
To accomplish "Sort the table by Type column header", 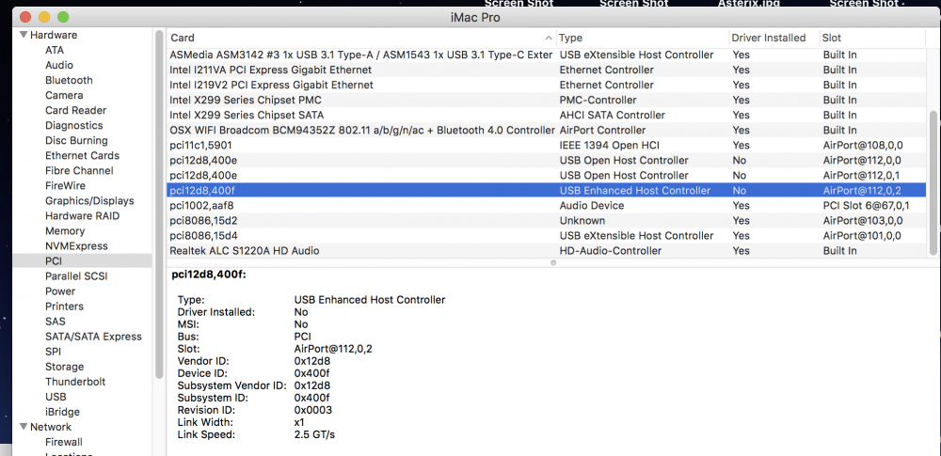I will pyautogui.click(x=642, y=38).
